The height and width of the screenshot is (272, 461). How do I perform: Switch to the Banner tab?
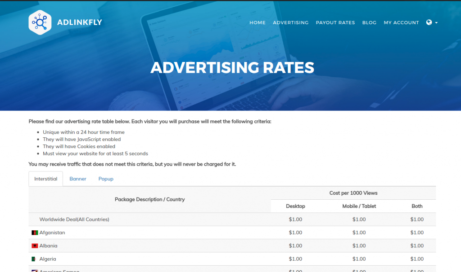pyautogui.click(x=77, y=179)
